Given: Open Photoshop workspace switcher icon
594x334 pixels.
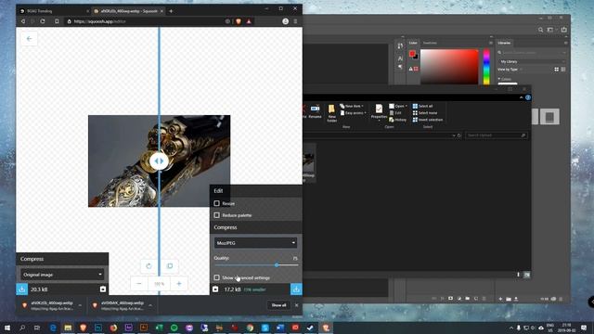Looking at the screenshot, I should coord(551,30).
